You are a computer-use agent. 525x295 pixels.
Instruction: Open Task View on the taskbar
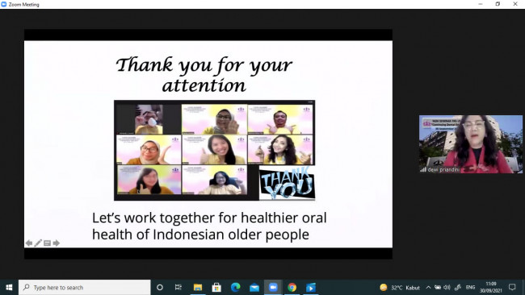tap(178, 287)
